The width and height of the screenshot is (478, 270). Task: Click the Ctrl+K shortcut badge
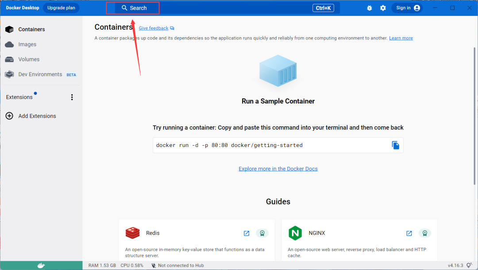click(x=323, y=8)
